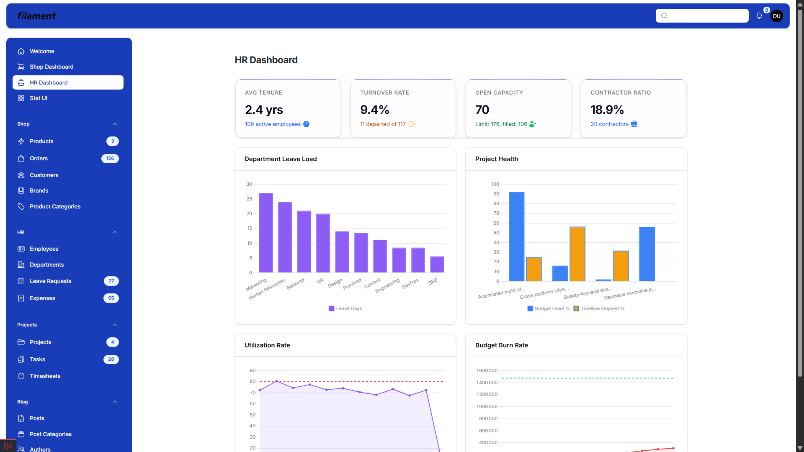The image size is (804, 452).
Task: Open Shop Dashboard from sidebar
Action: coord(68,67)
